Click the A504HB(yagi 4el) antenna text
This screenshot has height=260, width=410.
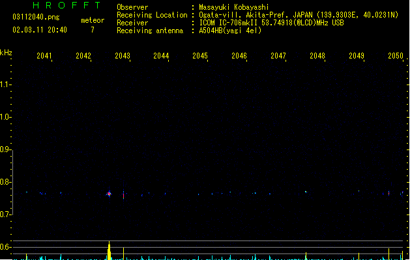coord(230,31)
